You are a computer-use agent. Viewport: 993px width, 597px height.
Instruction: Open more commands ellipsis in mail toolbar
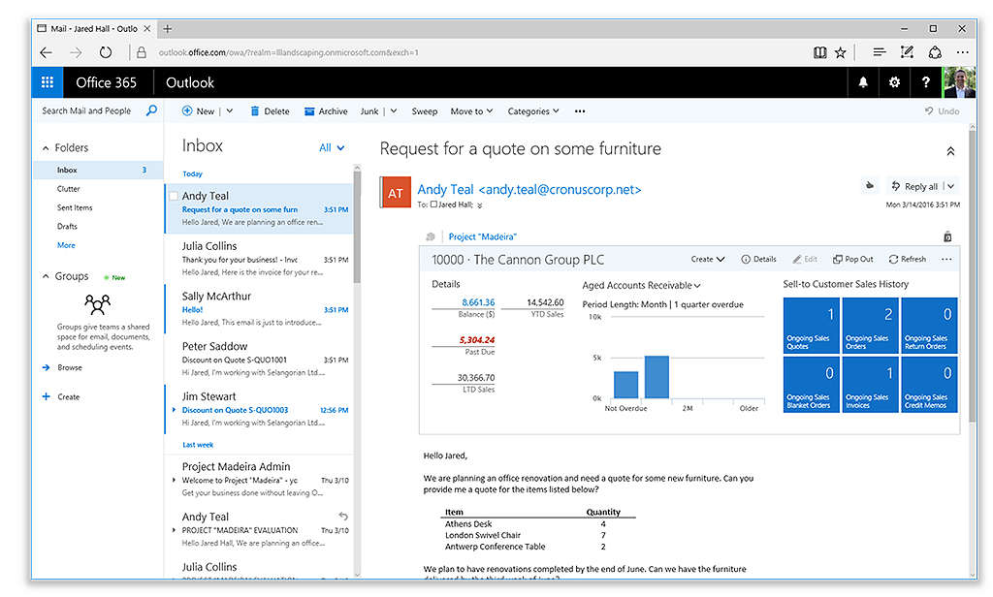coord(580,111)
